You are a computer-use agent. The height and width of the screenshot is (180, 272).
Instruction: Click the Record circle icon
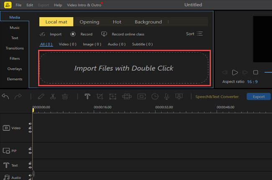point(73,34)
